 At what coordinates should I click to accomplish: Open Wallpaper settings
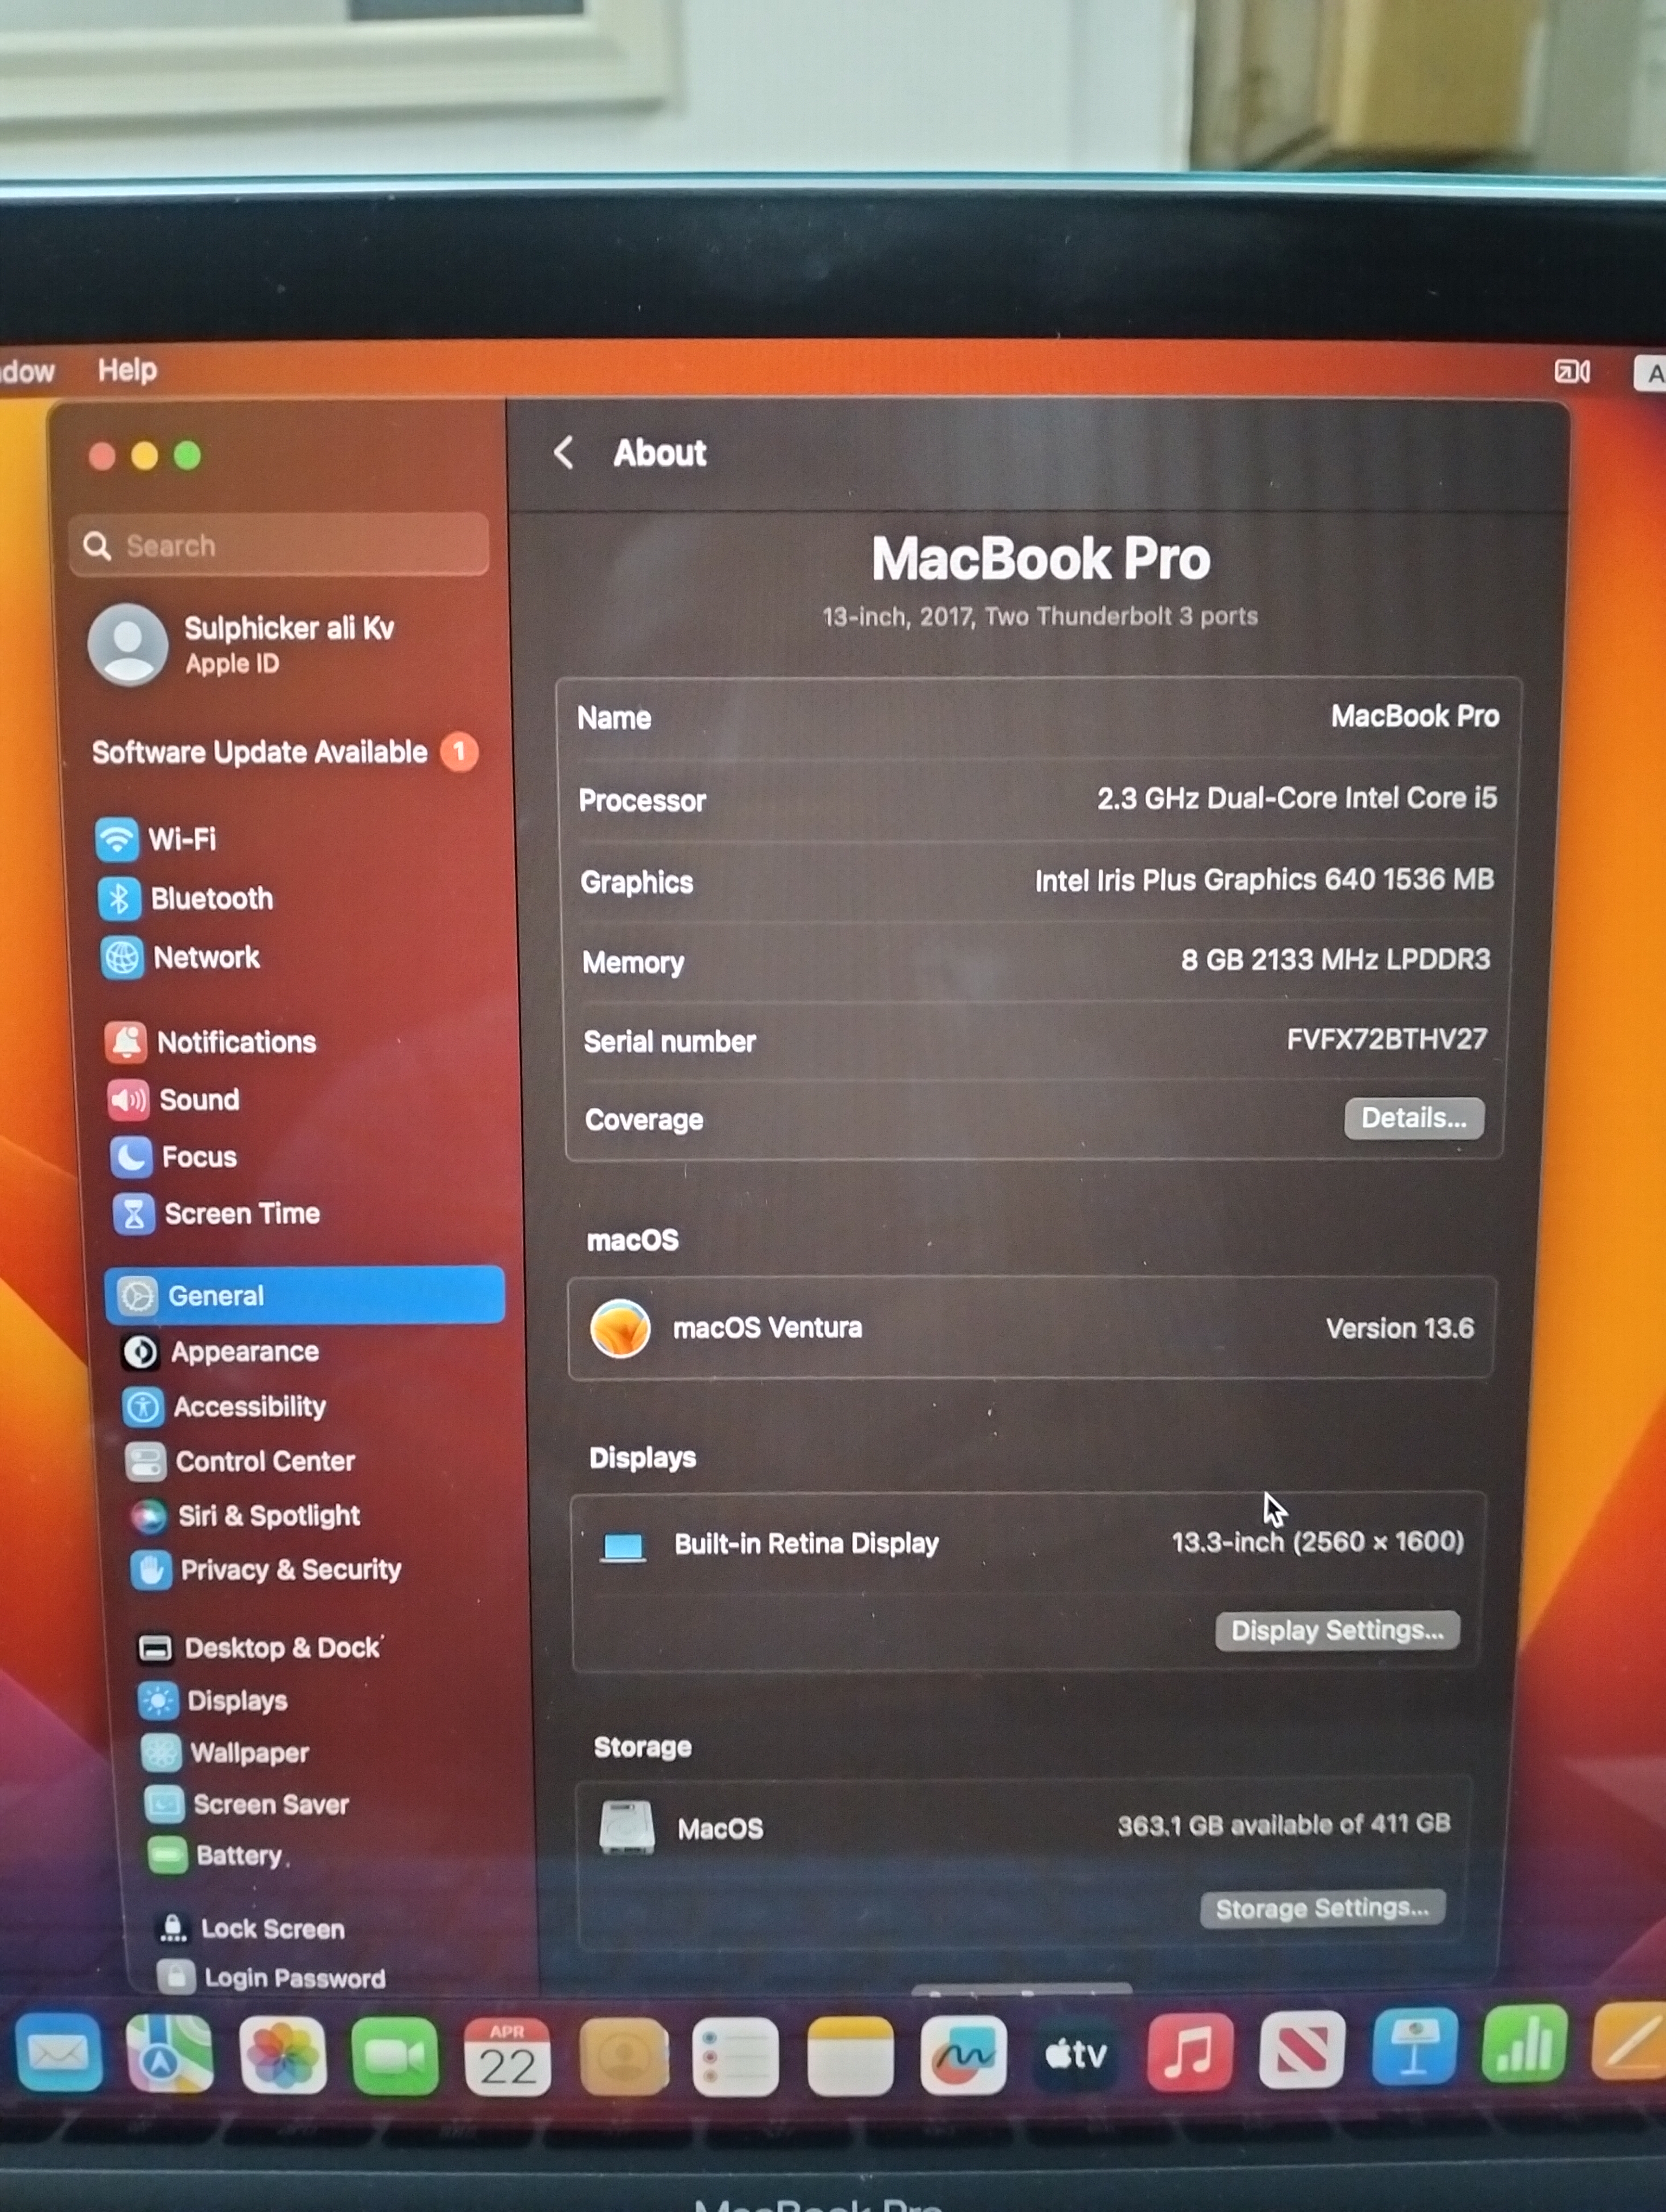tap(226, 1752)
